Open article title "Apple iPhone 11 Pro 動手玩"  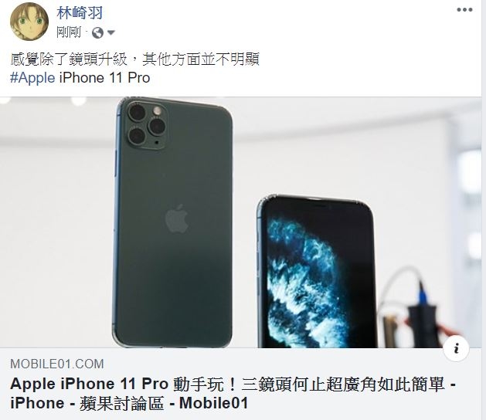coord(117,384)
